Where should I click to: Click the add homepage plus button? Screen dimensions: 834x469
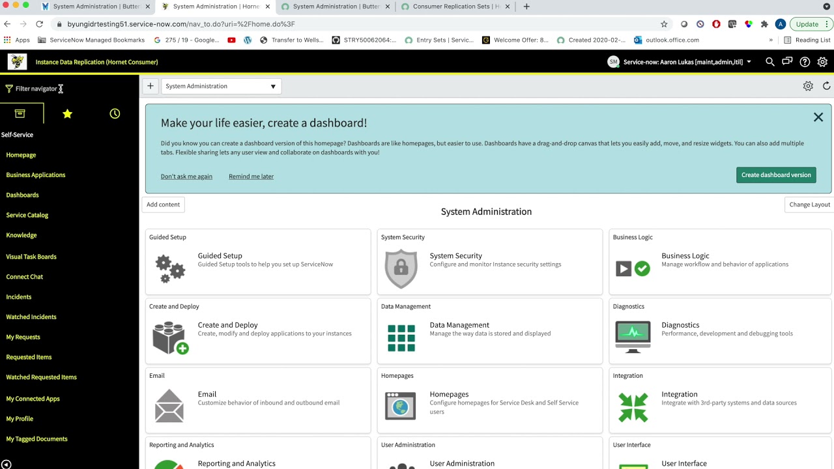point(151,86)
